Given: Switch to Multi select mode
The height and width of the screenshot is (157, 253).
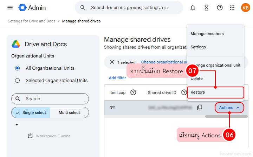Looking at the screenshot, I should 69,112.
